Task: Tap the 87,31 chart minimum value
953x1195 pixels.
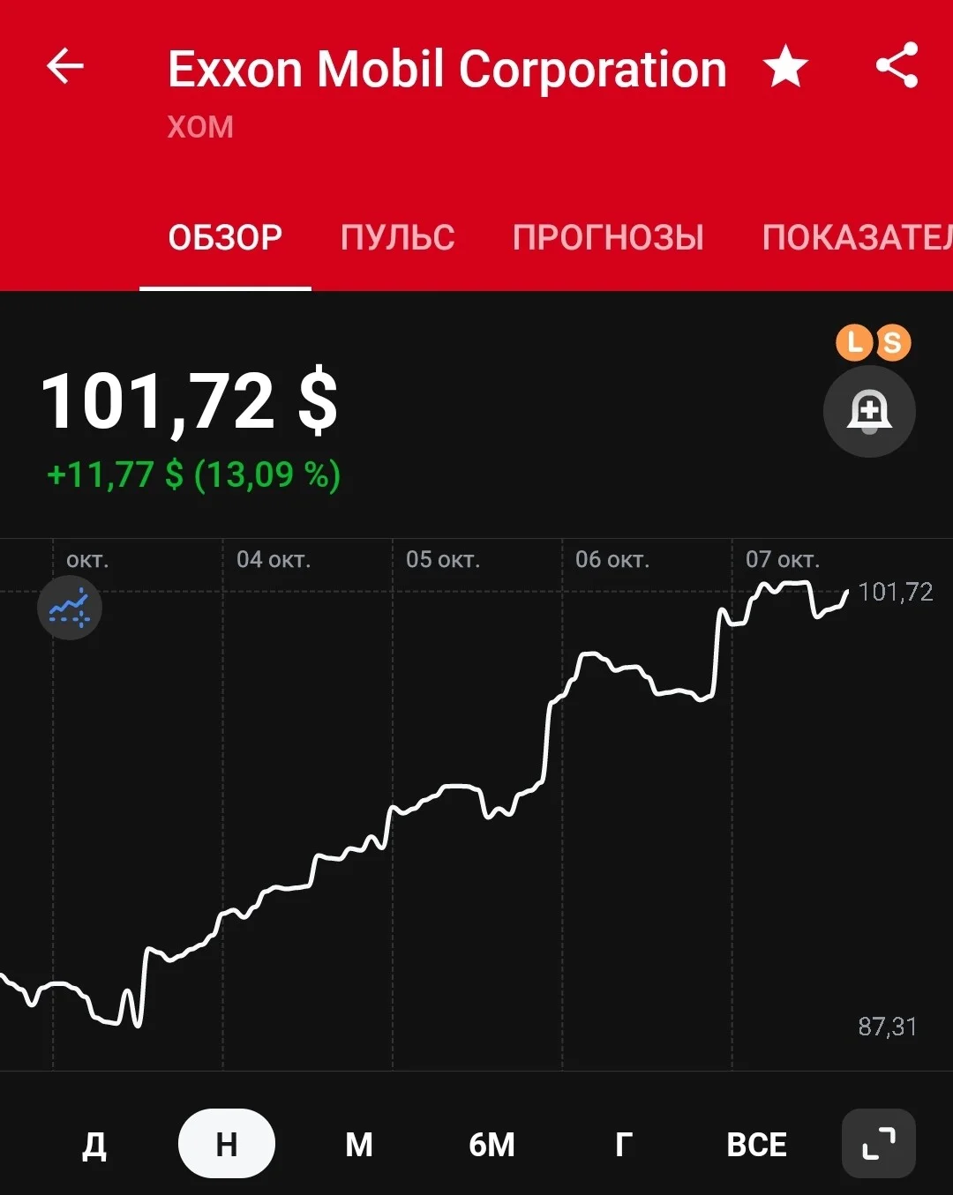Action: click(x=888, y=1027)
